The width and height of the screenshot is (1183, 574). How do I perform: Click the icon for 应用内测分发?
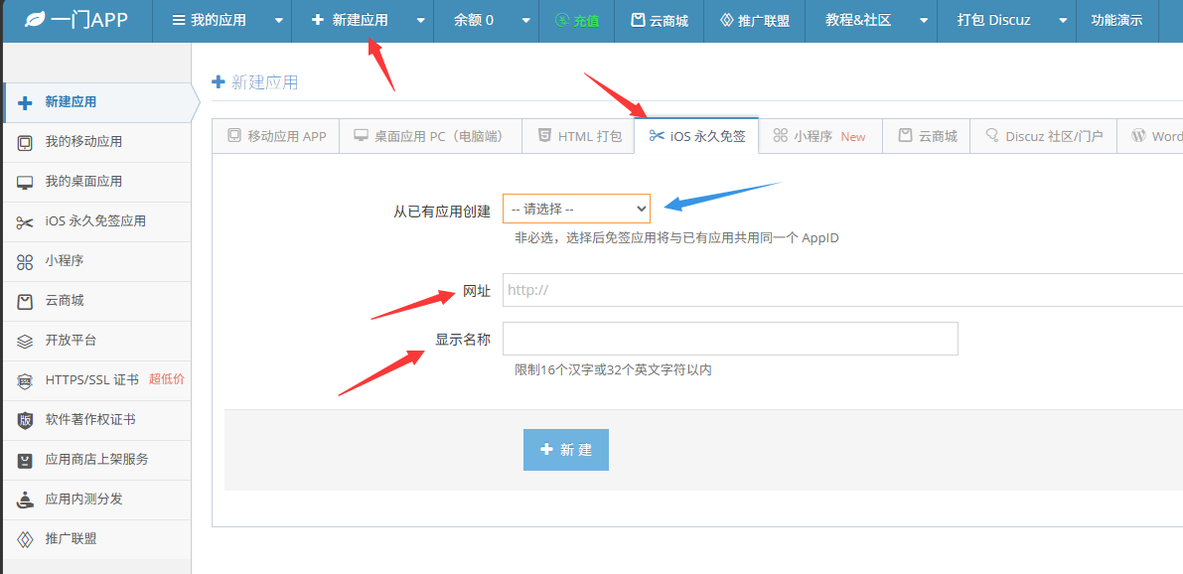point(25,500)
